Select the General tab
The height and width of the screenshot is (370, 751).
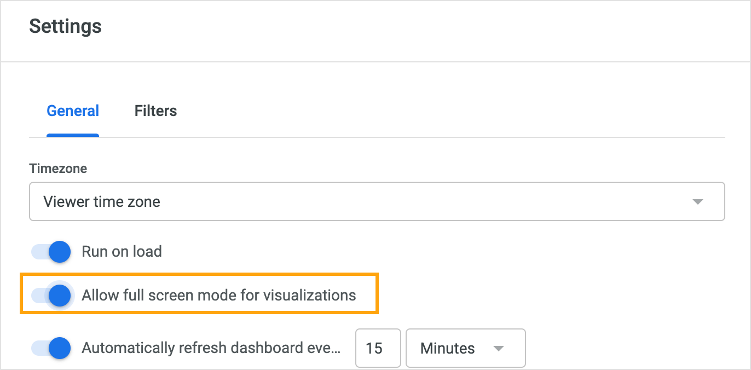[73, 111]
